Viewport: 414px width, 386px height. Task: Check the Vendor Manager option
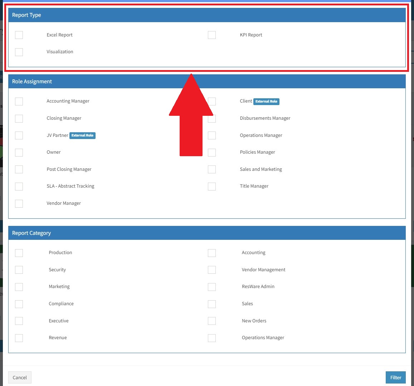pyautogui.click(x=19, y=203)
